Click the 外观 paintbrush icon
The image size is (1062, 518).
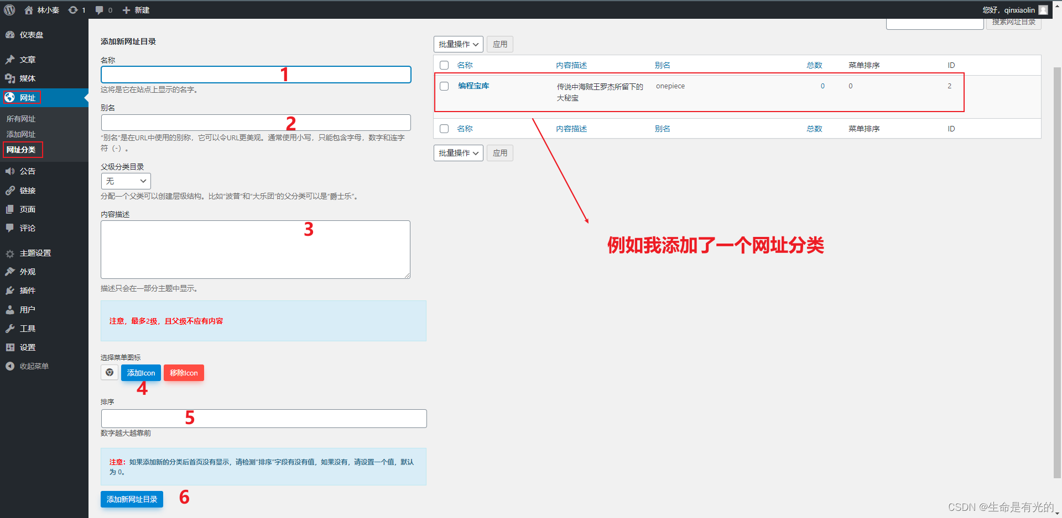coord(10,272)
